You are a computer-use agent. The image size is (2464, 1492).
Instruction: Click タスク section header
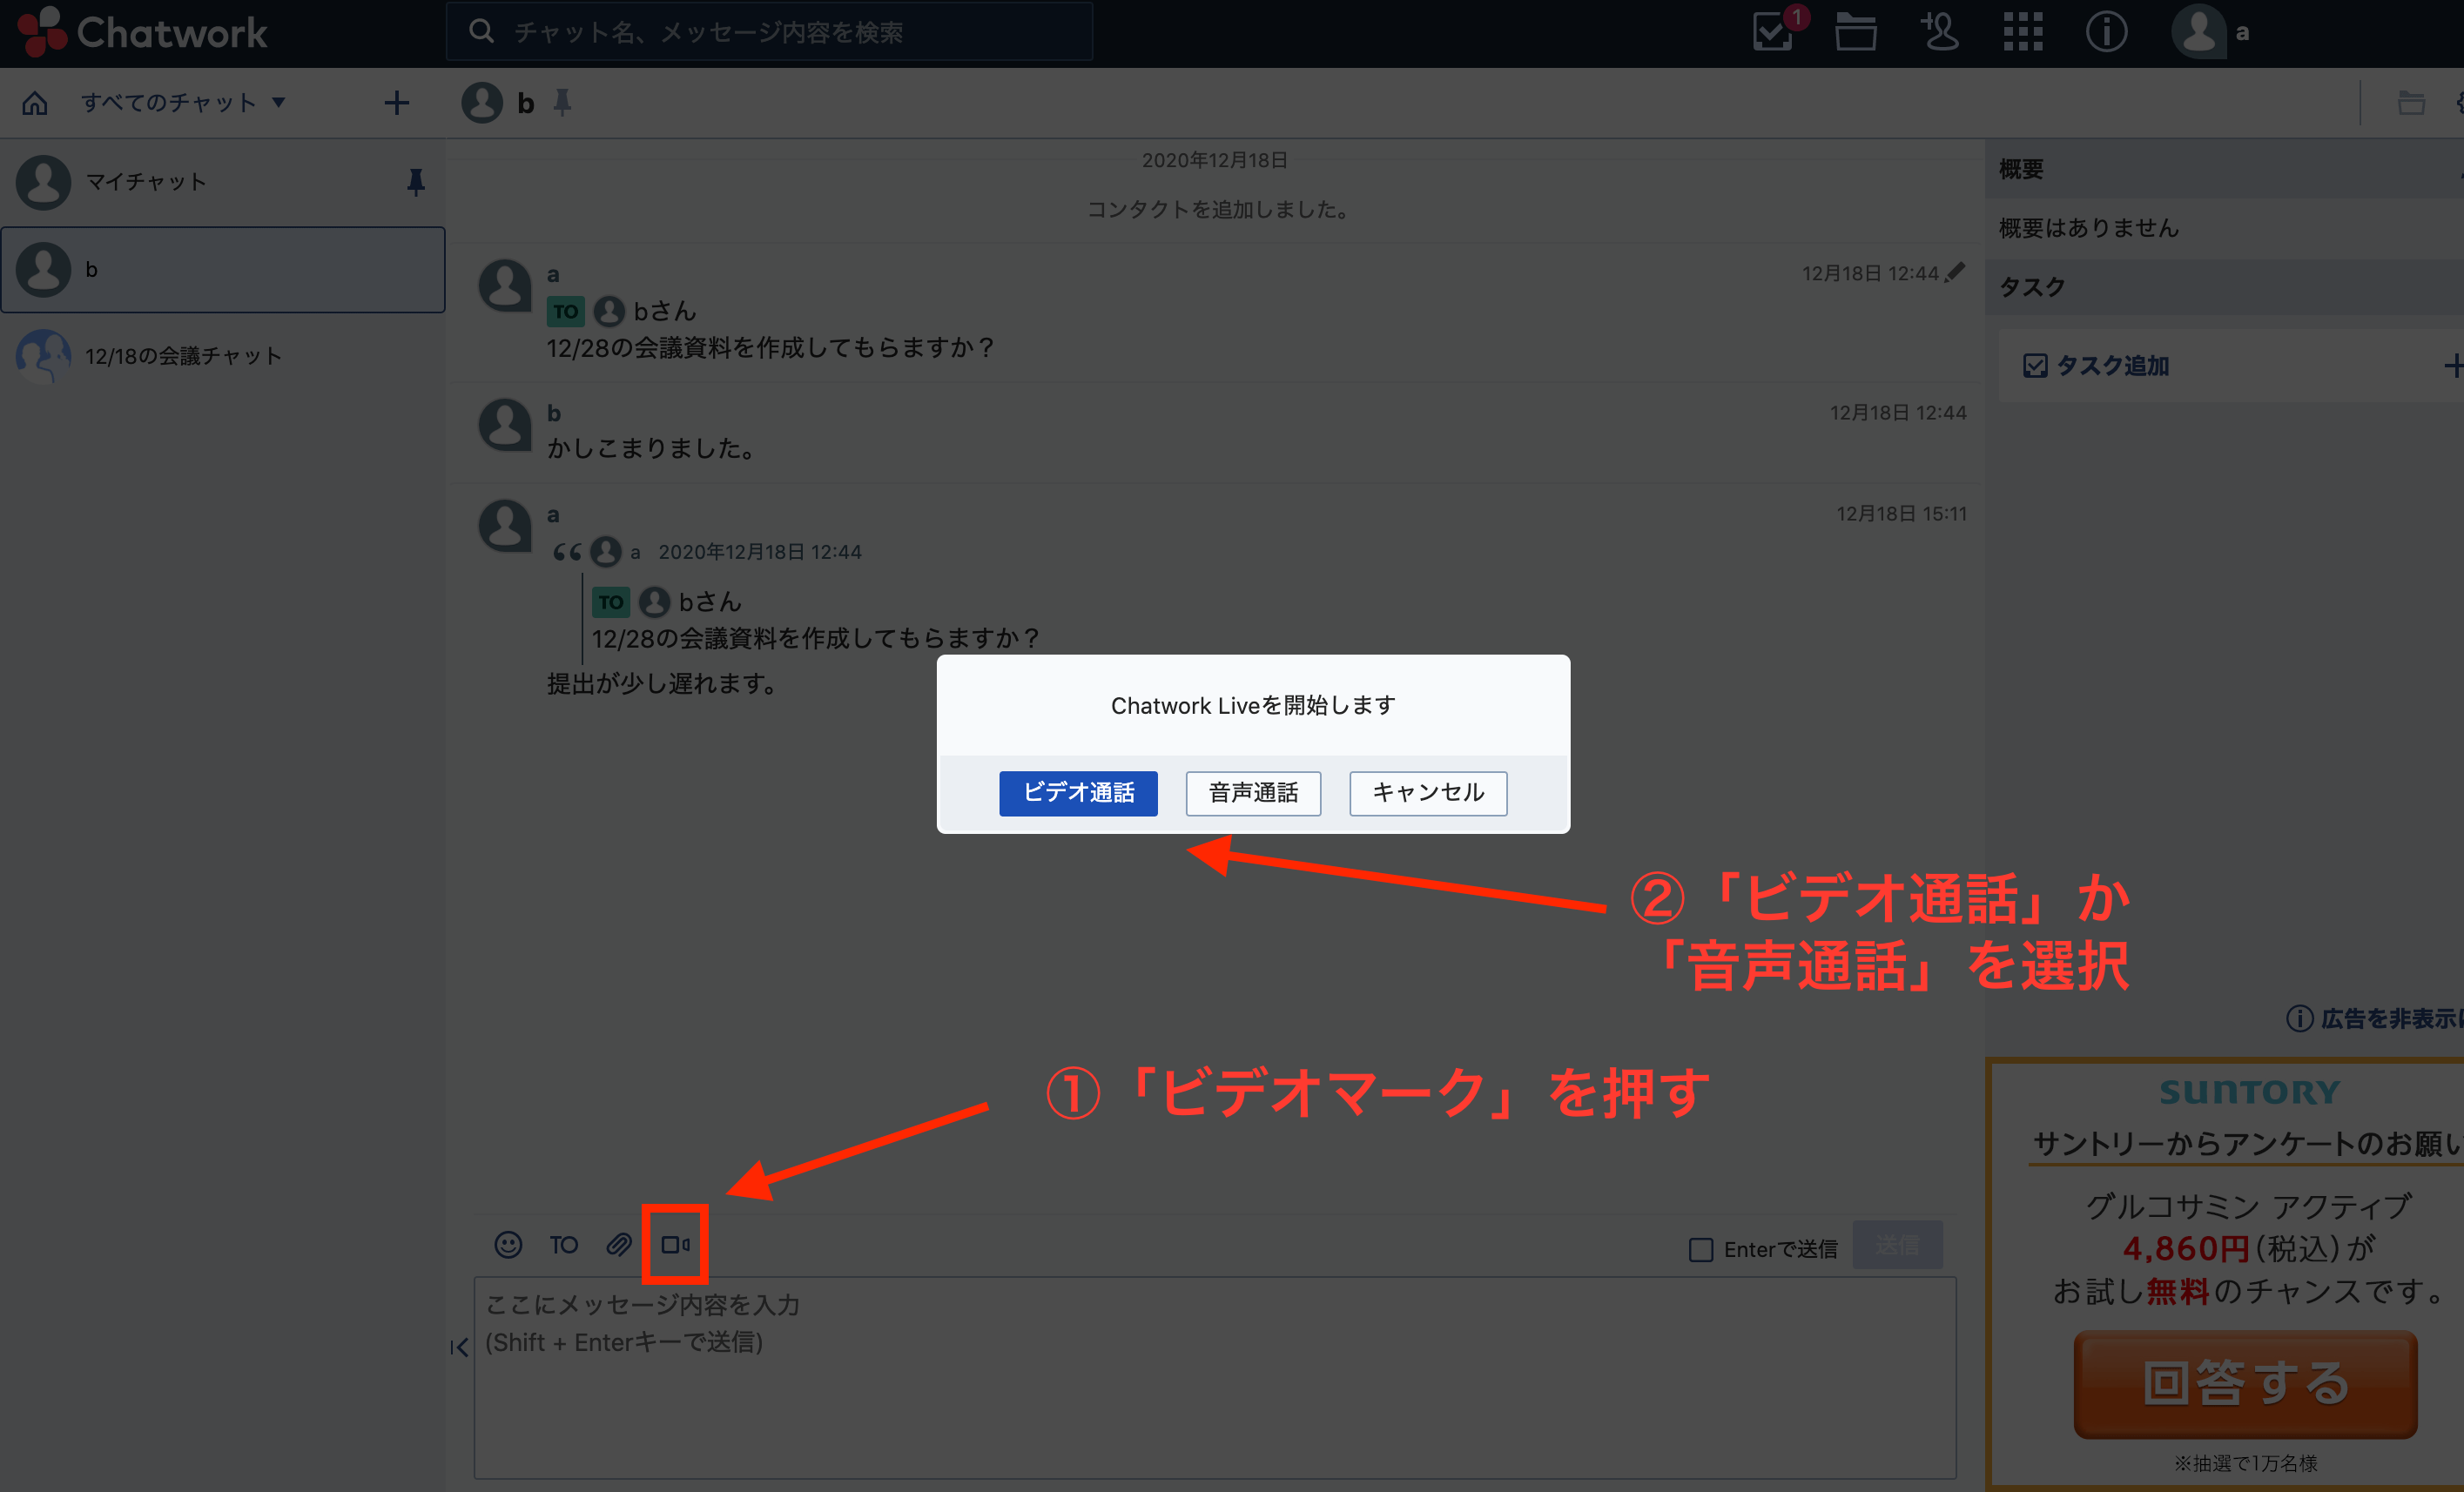tap(2224, 287)
